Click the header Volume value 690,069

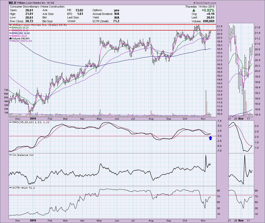pyautogui.click(x=208, y=21)
